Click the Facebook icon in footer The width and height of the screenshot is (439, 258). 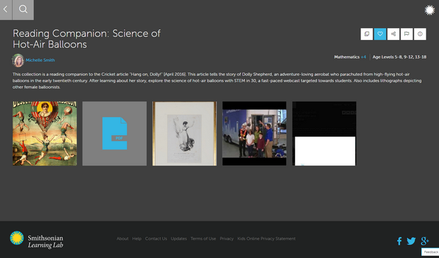[x=399, y=241]
